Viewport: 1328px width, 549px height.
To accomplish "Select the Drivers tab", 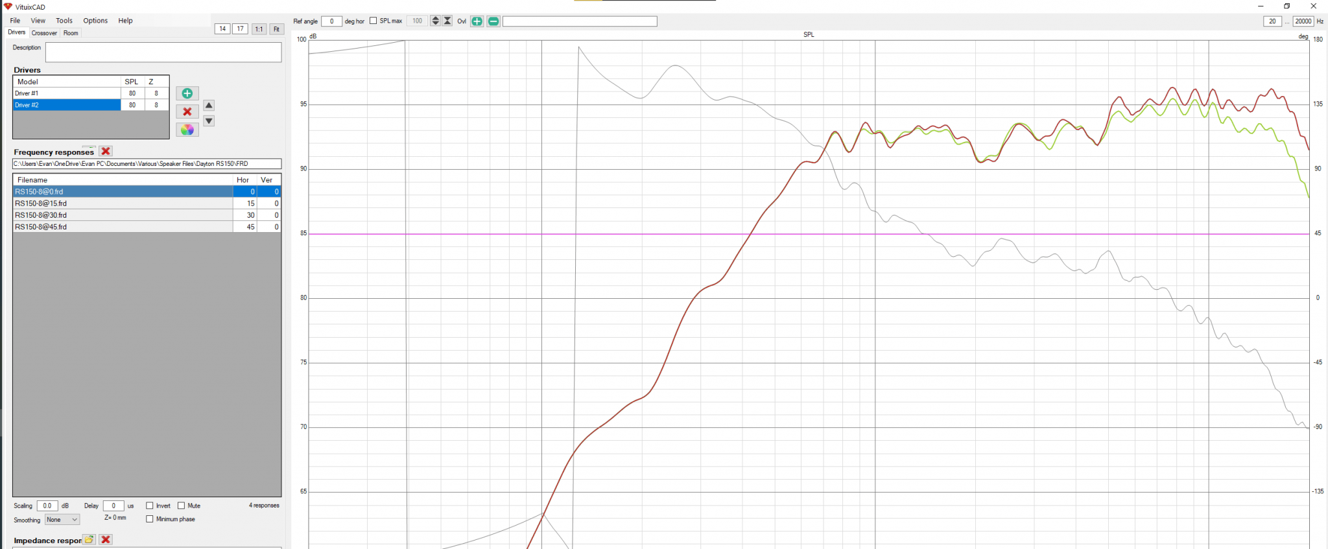I will coord(17,32).
